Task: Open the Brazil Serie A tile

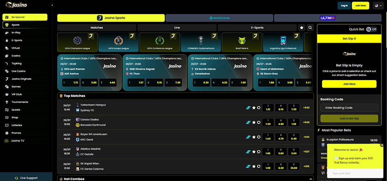Action: click(x=242, y=42)
